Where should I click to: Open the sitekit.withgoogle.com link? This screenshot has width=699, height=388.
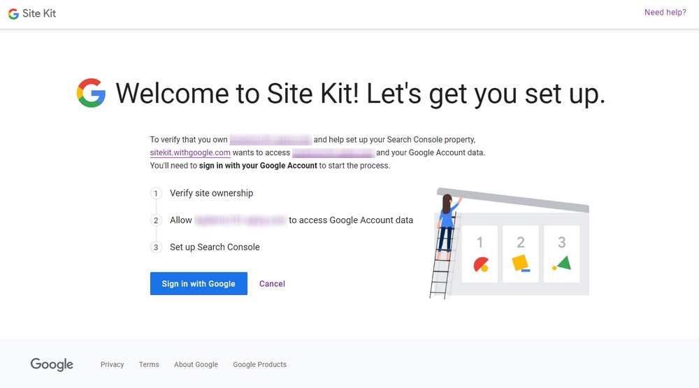point(190,152)
